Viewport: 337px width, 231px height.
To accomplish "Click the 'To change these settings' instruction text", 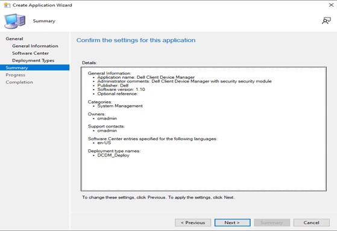I will 158,197.
